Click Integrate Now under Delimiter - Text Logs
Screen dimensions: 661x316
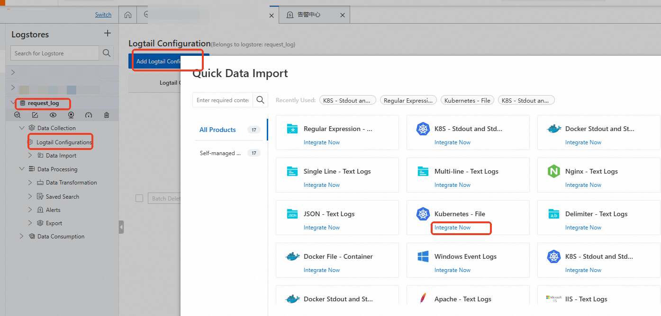(583, 228)
